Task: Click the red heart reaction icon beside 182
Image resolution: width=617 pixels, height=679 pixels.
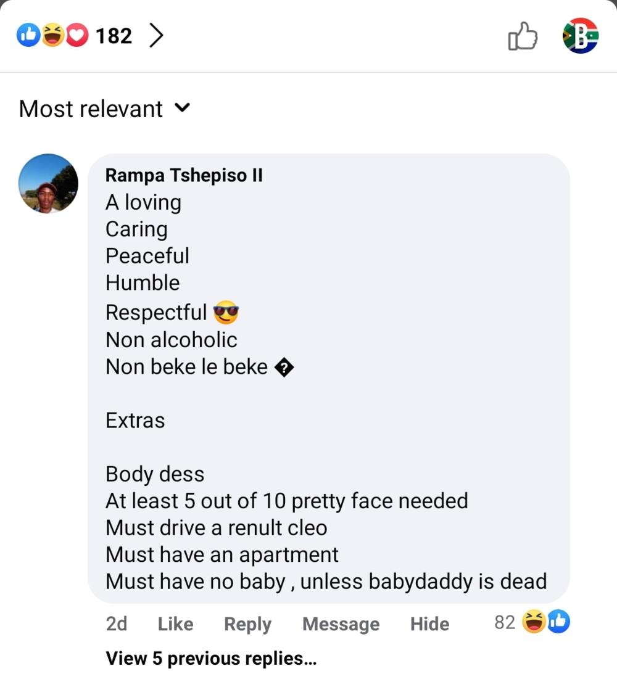Action: pyautogui.click(x=77, y=36)
